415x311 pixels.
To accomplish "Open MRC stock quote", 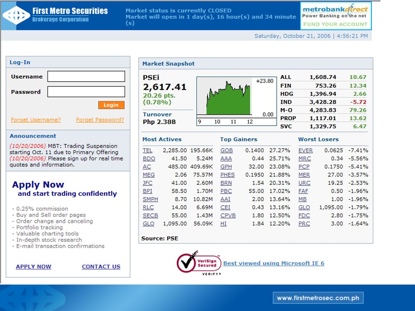I will point(305,159).
